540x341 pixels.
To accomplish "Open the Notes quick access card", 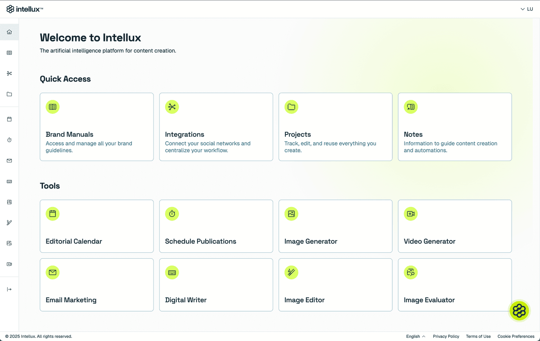I will (x=454, y=126).
